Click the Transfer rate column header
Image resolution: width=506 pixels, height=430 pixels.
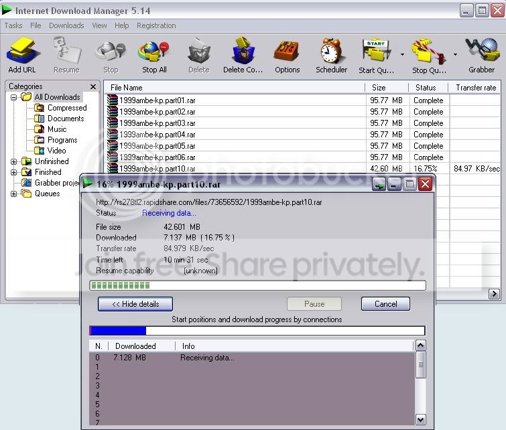pos(475,88)
